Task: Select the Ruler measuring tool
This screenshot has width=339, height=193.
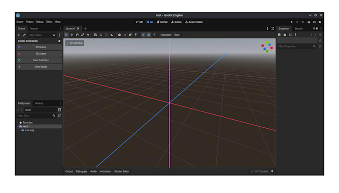Action: point(112,35)
